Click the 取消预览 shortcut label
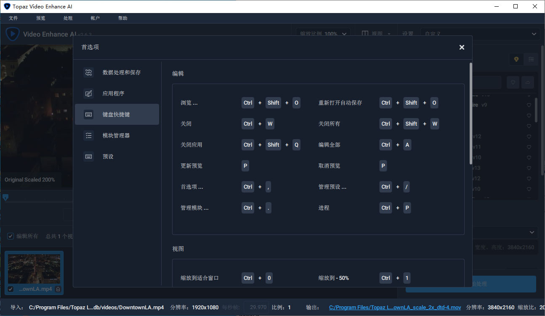The image size is (545, 316). tap(329, 166)
